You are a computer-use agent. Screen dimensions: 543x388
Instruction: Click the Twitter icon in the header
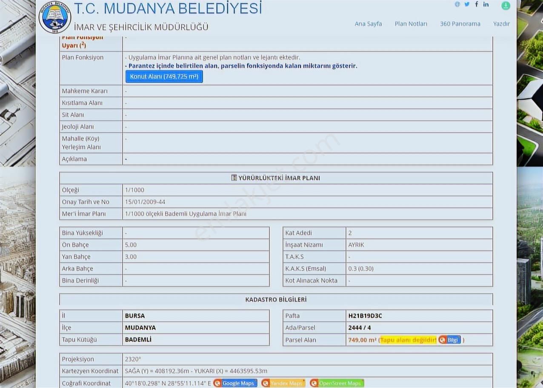(x=466, y=4)
